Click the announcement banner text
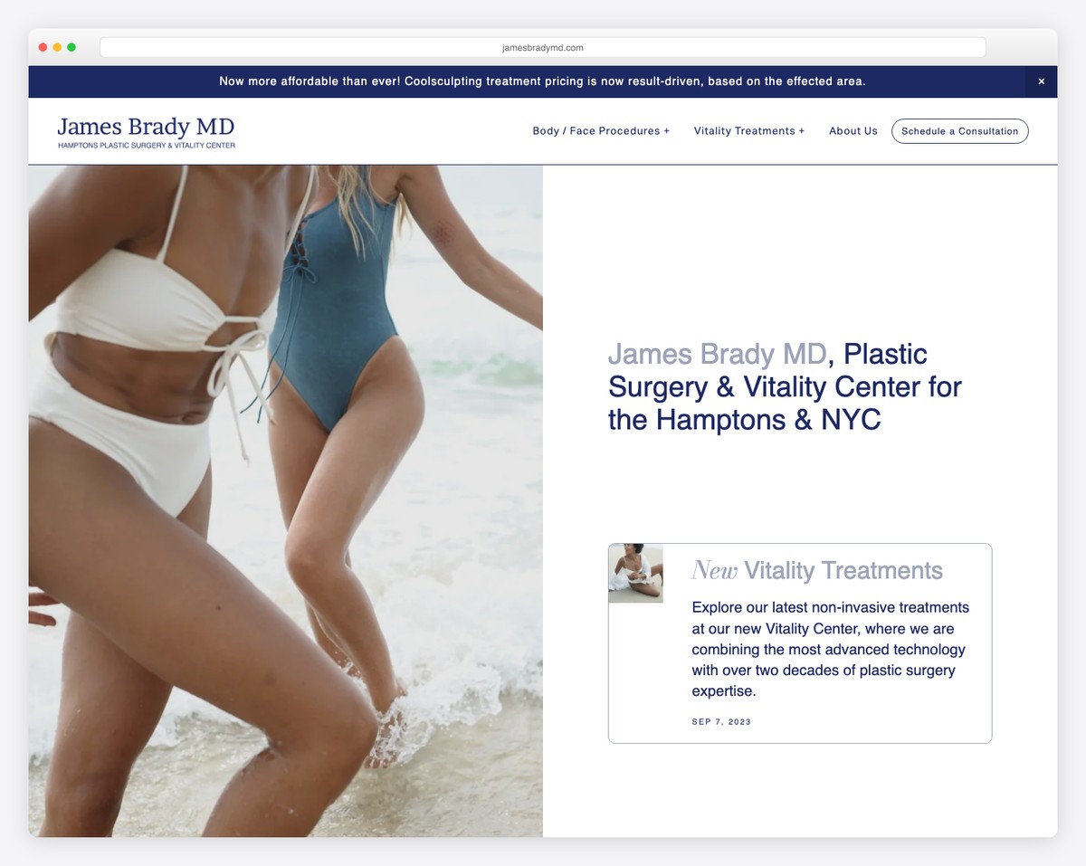The width and height of the screenshot is (1086, 866). click(x=542, y=81)
